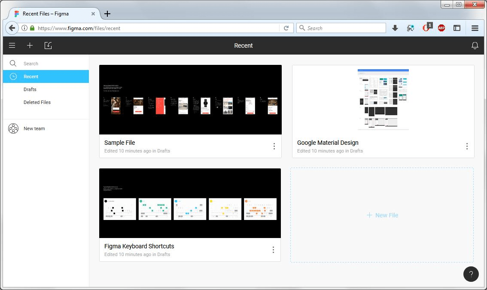Select Recent in sidebar
The width and height of the screenshot is (487, 290).
[46, 76]
